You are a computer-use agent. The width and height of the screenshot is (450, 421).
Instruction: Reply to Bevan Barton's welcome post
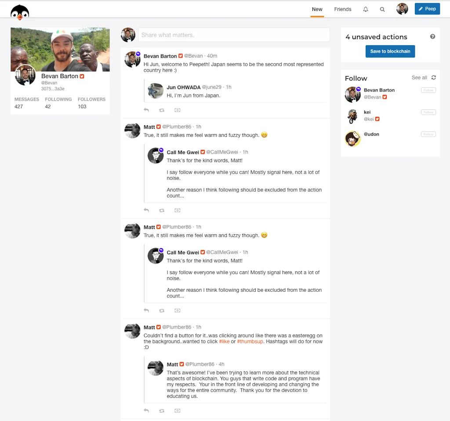tap(146, 110)
